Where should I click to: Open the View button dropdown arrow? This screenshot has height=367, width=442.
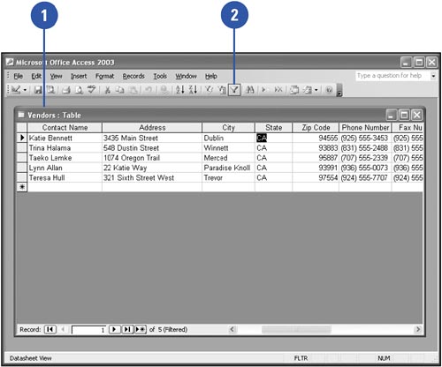(25, 90)
